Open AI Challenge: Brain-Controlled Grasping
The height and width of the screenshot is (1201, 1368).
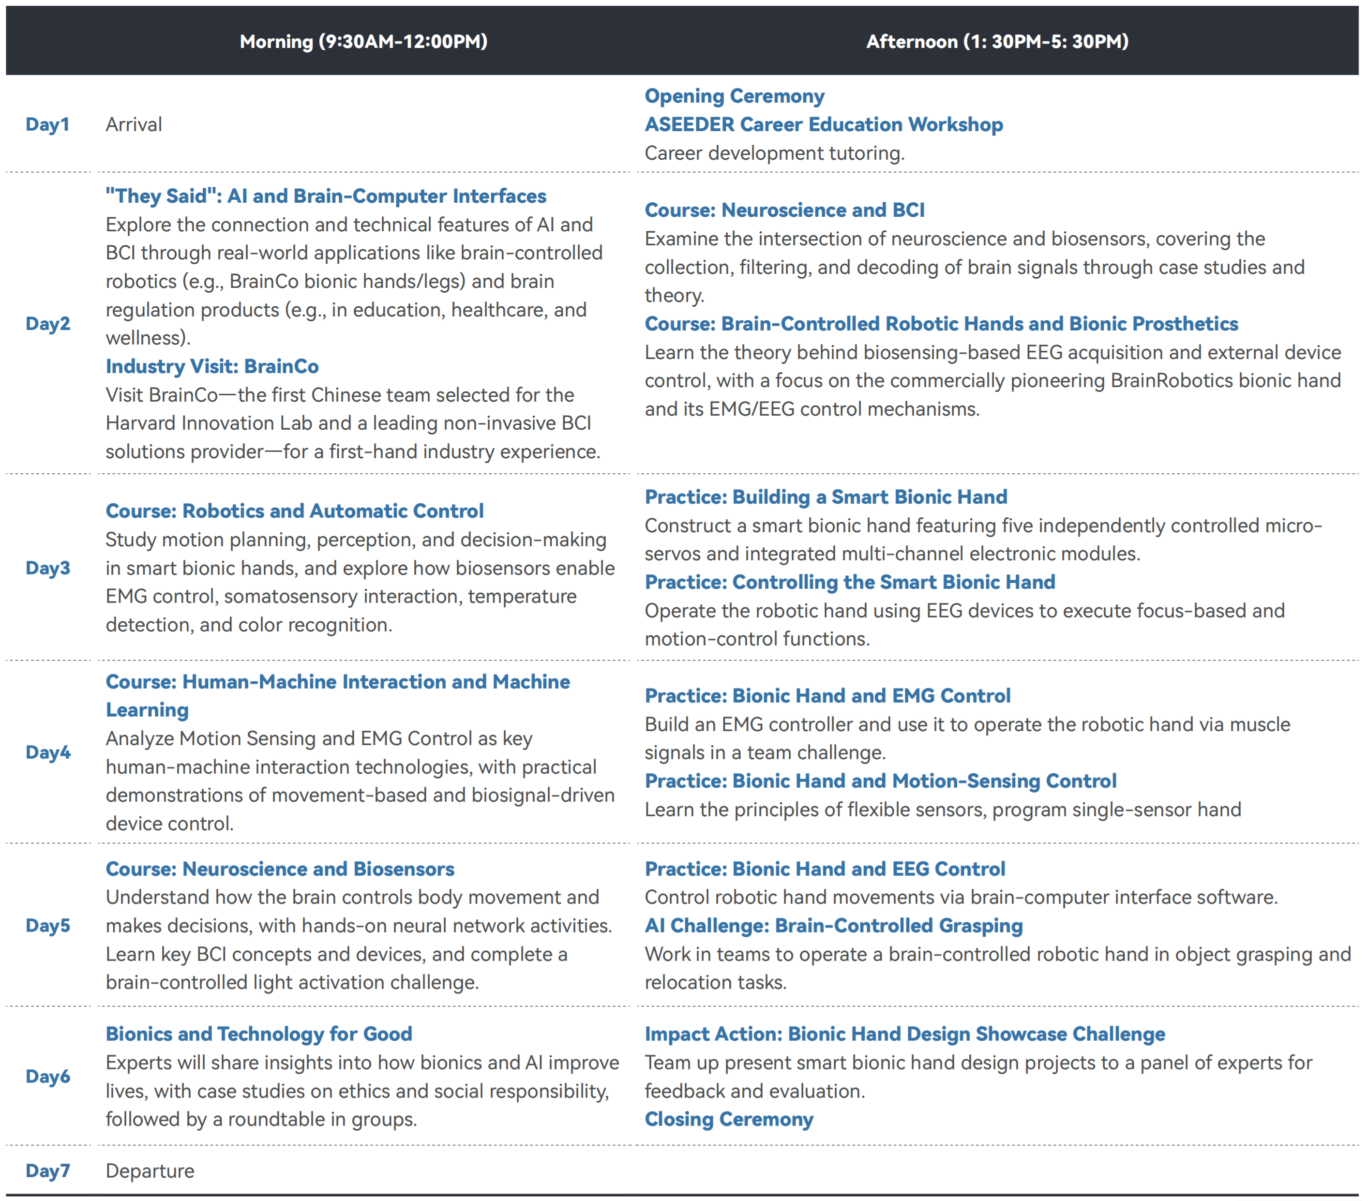(833, 926)
